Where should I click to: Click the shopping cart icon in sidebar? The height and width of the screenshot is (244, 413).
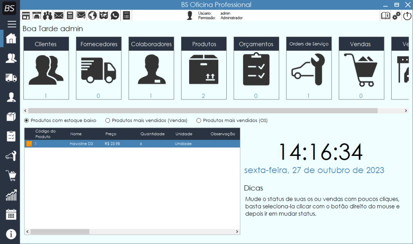11,176
